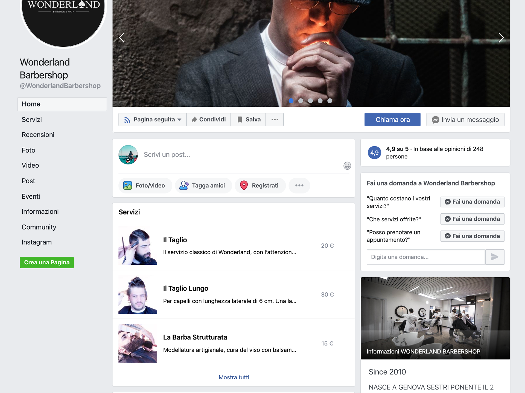Open Il Taglio service thumbnail
This screenshot has width=525, height=393.
tap(138, 245)
